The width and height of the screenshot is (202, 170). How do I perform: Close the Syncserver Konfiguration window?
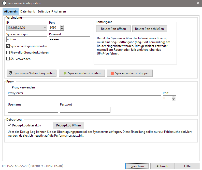click(x=198, y=3)
